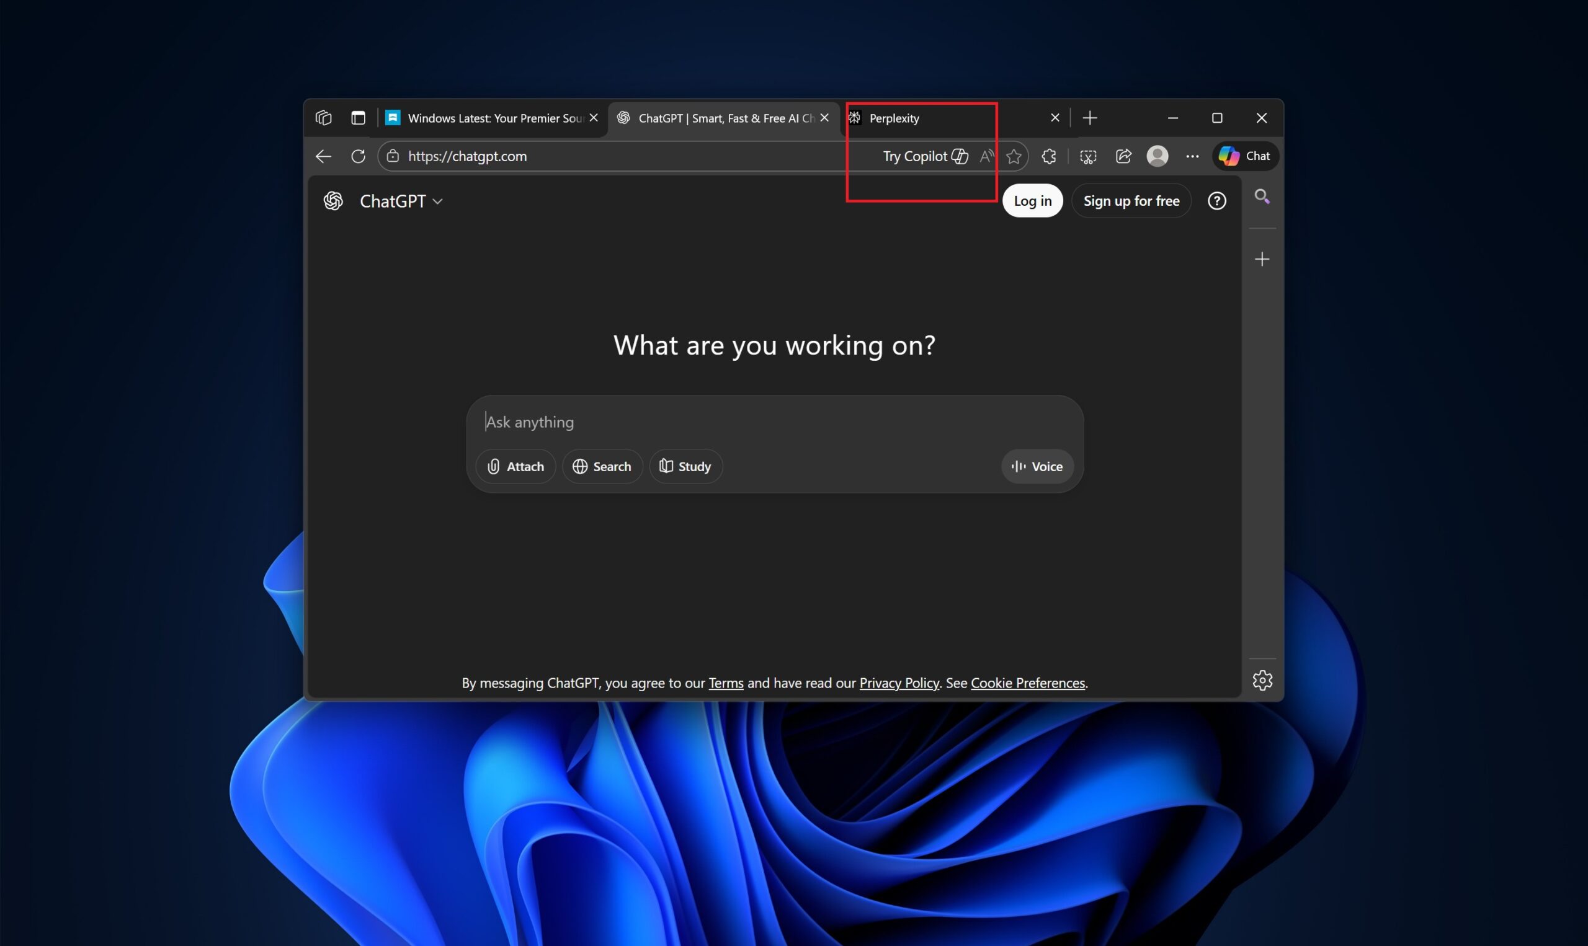Start ChatGPT Voice mode
The height and width of the screenshot is (946, 1588).
click(1036, 466)
